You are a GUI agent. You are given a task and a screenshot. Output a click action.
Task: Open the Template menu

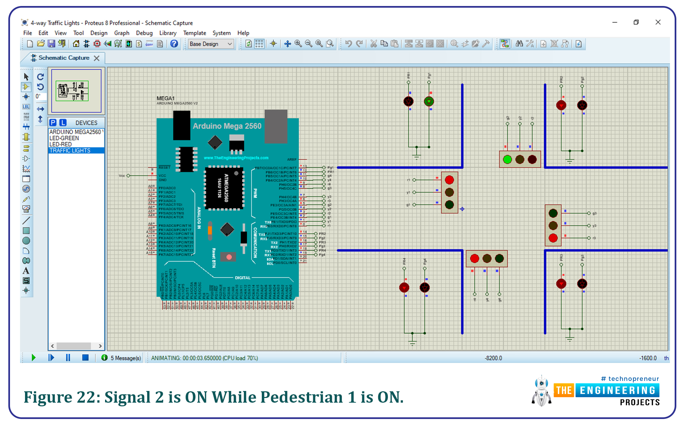[194, 33]
